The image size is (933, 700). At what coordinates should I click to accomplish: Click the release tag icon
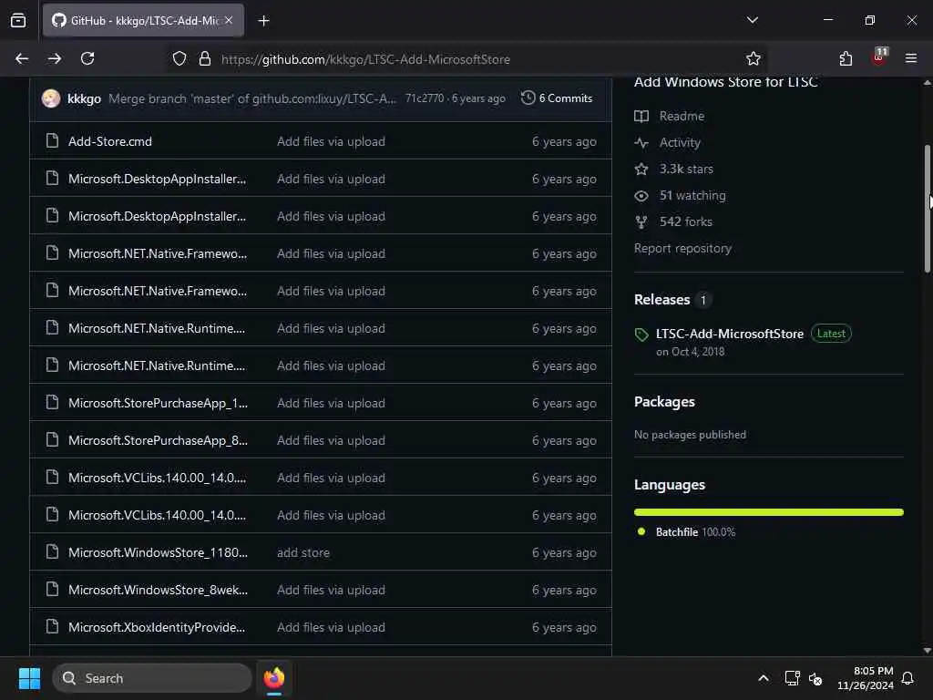tap(641, 335)
